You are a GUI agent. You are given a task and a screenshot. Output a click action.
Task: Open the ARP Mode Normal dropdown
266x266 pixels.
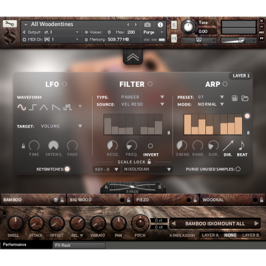[211, 104]
